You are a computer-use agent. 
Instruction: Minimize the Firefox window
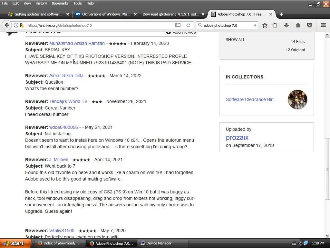pos(311,4)
